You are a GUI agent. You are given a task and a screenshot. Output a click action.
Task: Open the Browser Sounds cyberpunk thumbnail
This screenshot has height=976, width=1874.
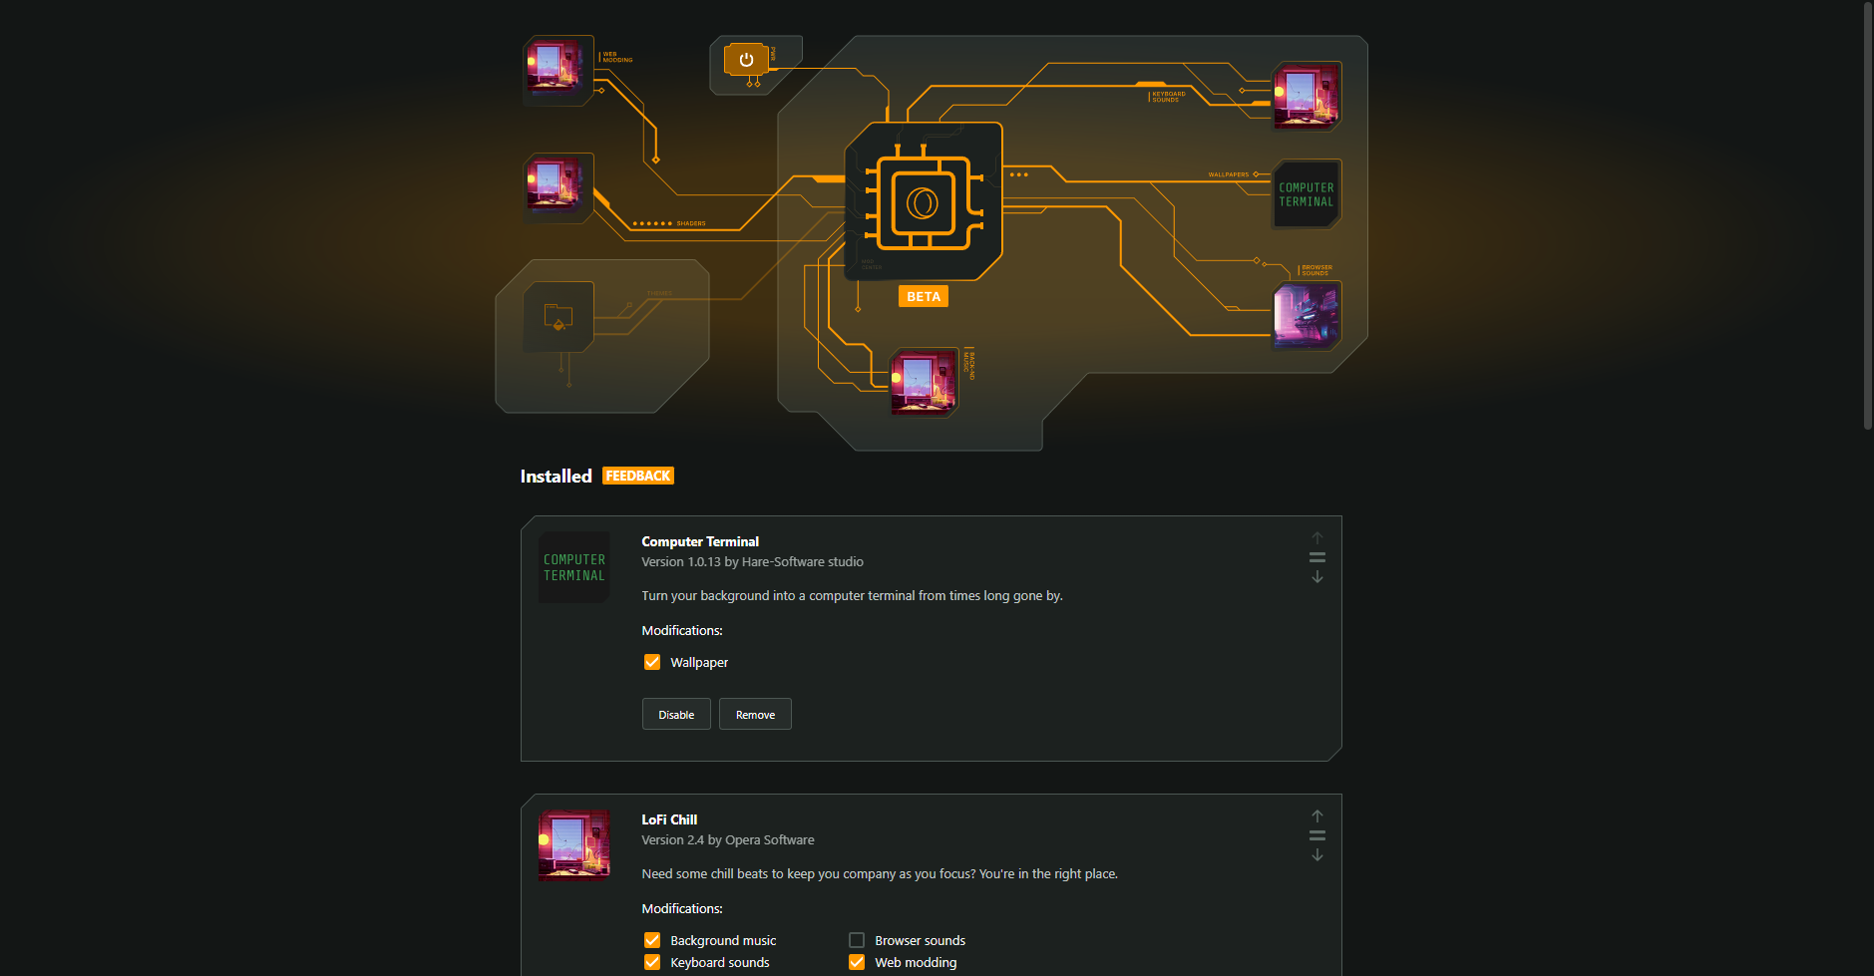click(x=1307, y=316)
